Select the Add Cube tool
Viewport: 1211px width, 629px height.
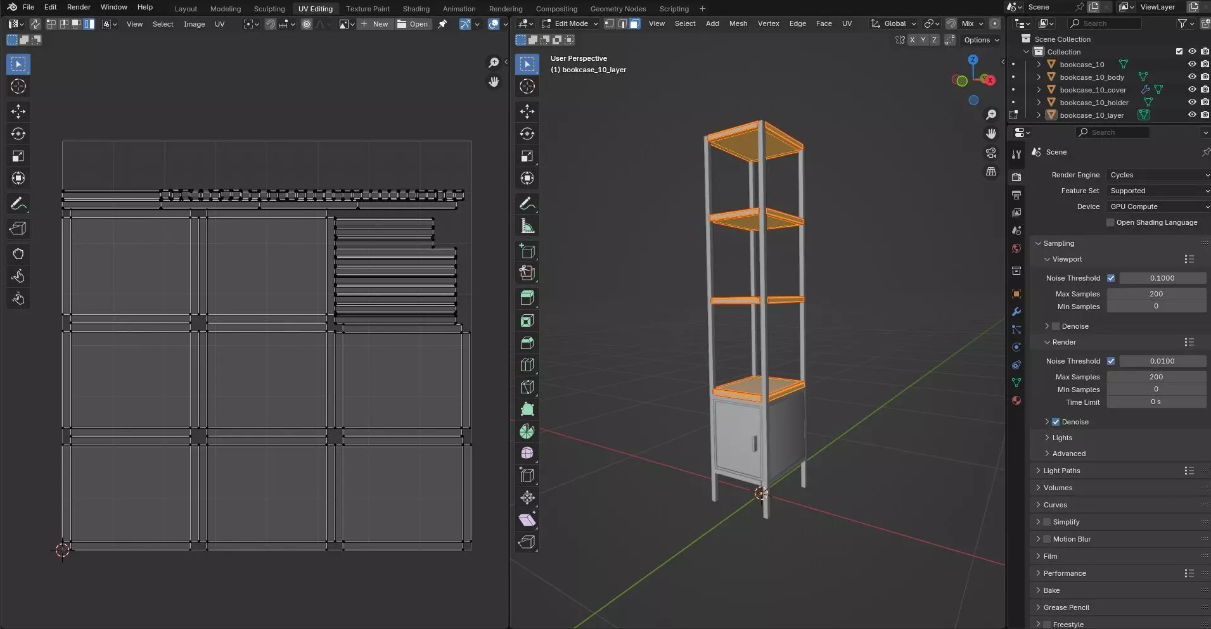click(x=527, y=251)
